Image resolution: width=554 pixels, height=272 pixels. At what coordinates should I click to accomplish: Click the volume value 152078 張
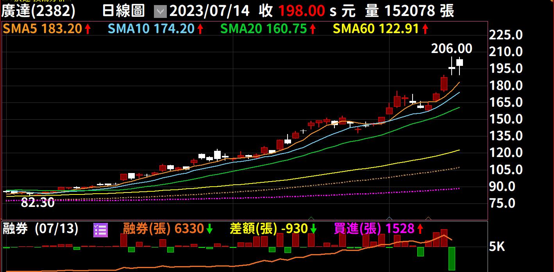coord(419,11)
